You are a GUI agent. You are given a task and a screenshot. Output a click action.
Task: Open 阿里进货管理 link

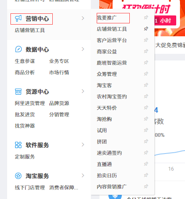(x=30, y=103)
